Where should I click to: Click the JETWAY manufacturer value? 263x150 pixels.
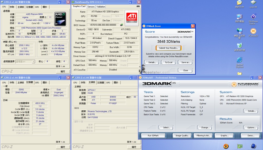(x=112, y=90)
